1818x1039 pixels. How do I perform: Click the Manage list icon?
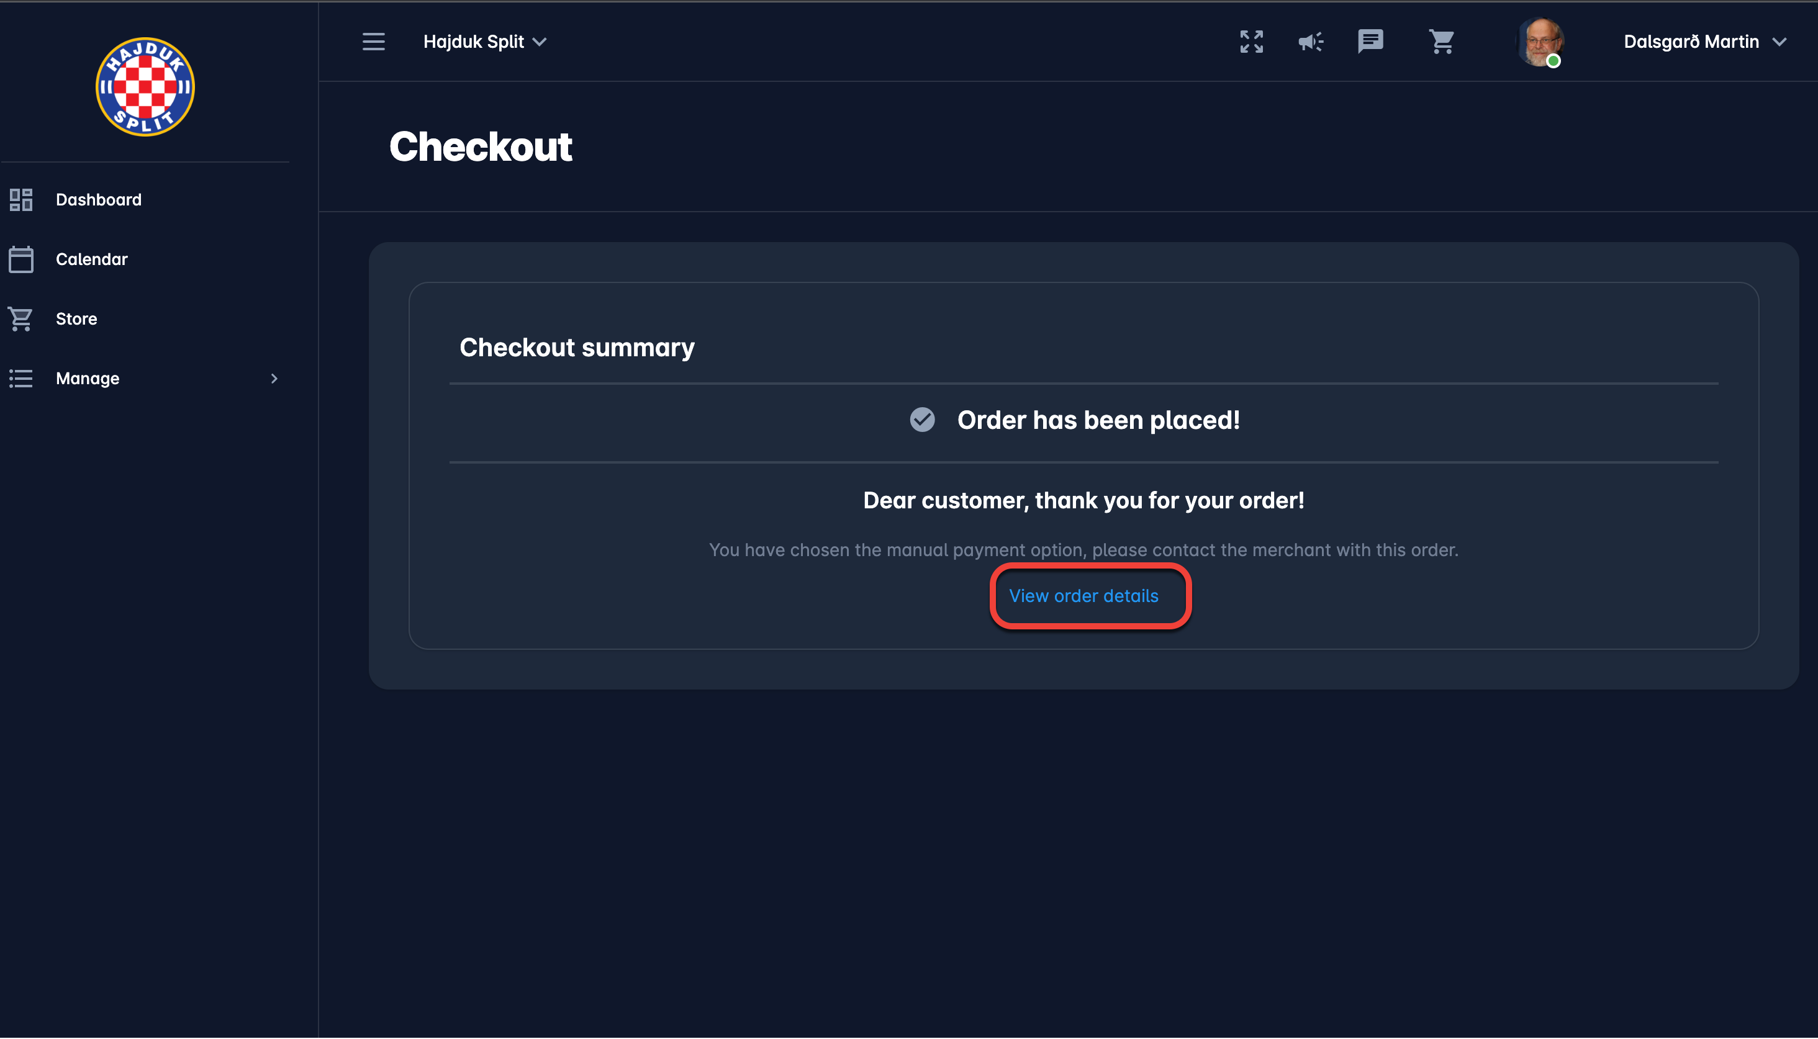pos(20,379)
